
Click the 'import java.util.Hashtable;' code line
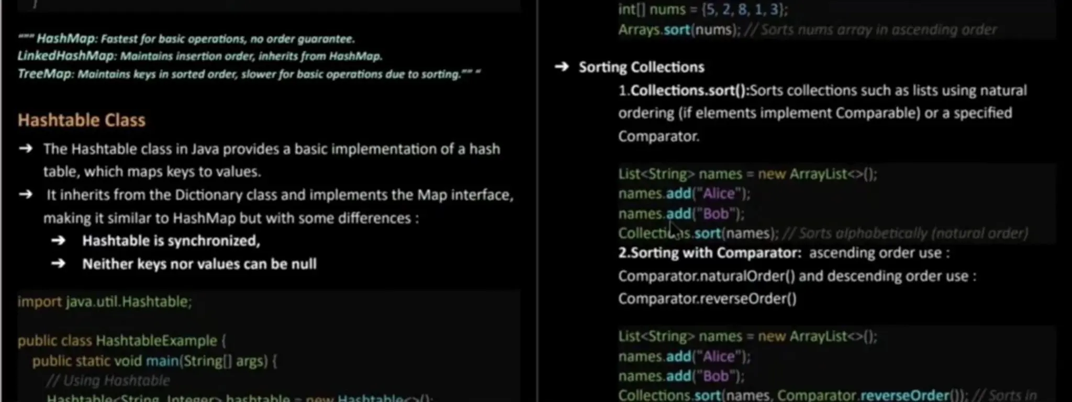105,302
